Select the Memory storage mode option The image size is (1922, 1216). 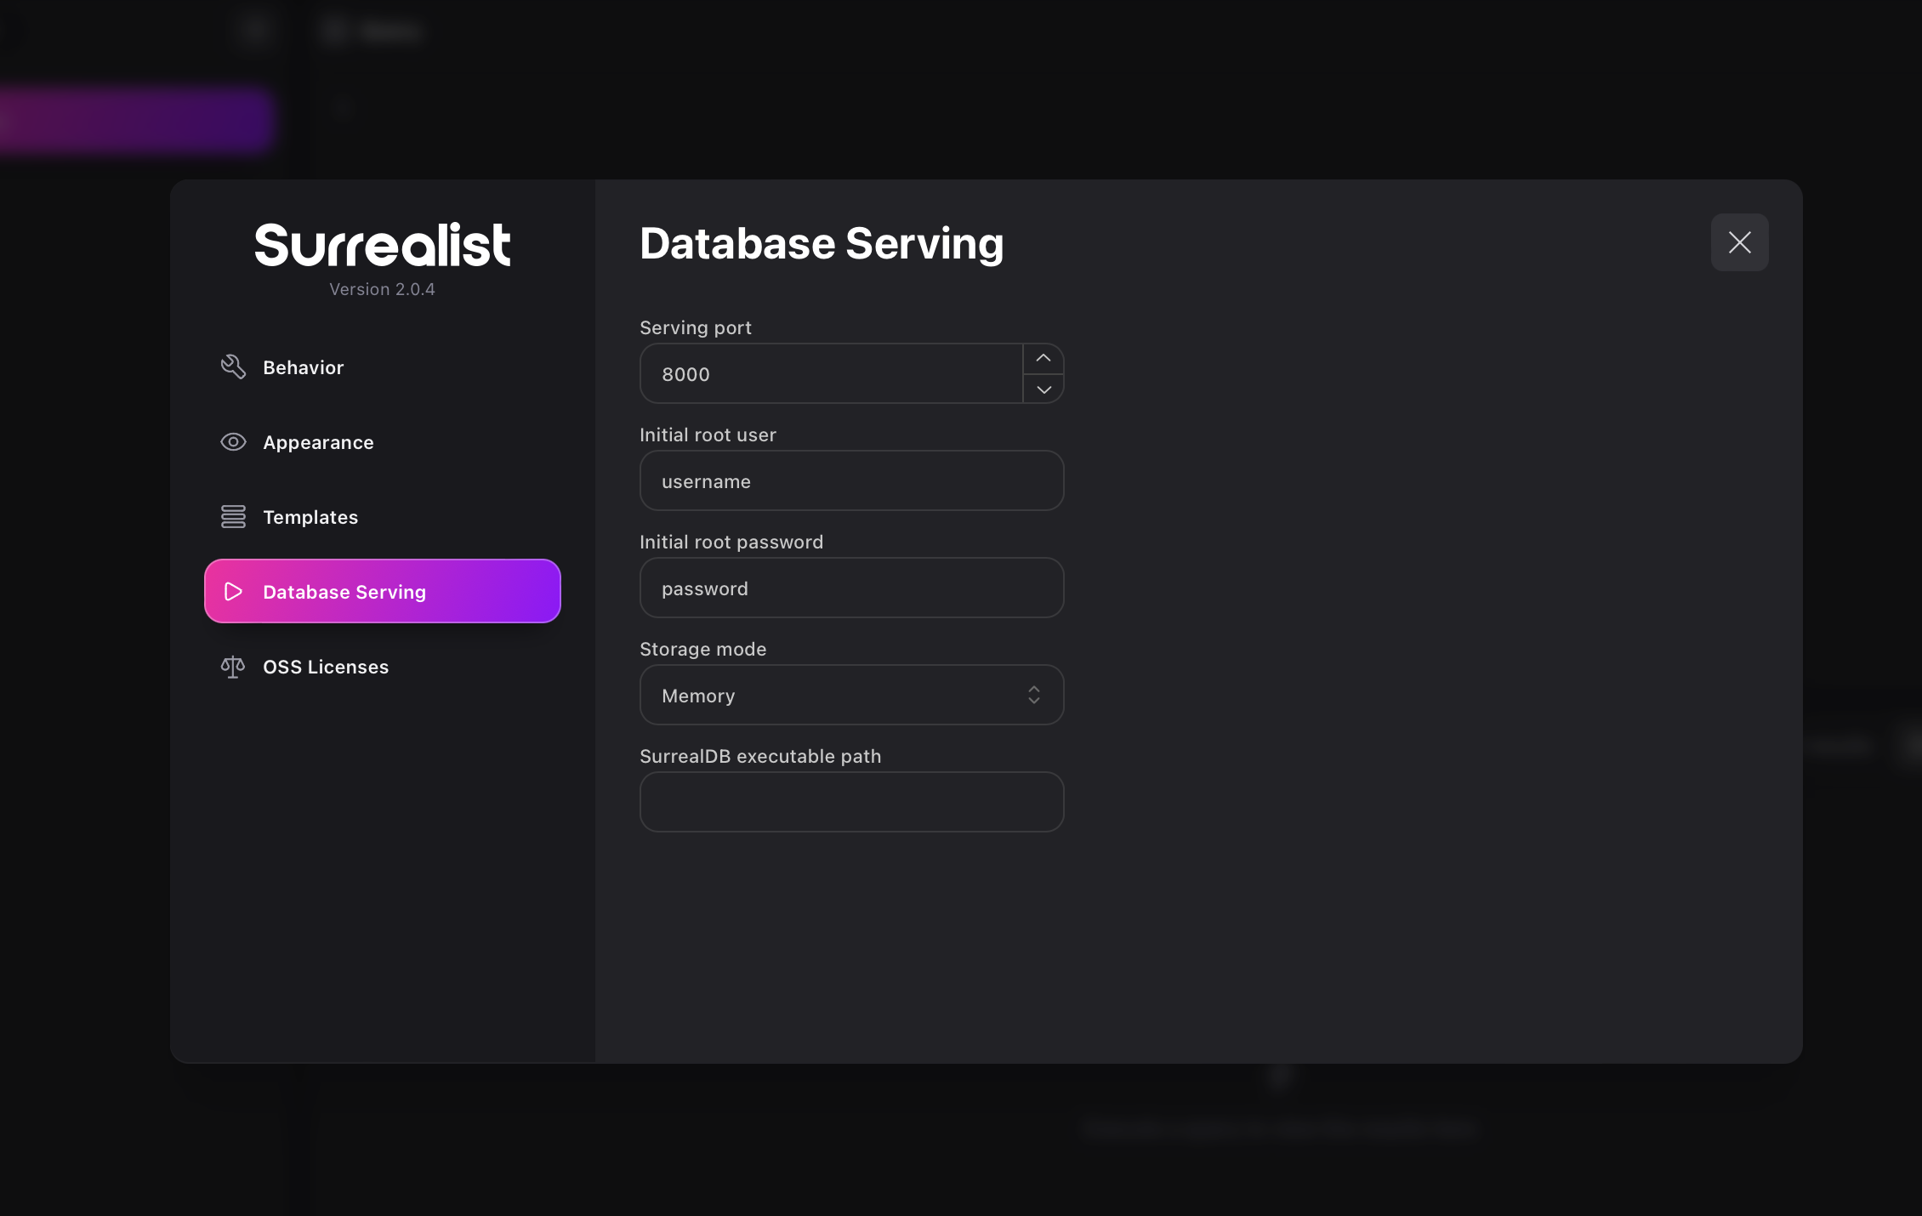coord(850,693)
